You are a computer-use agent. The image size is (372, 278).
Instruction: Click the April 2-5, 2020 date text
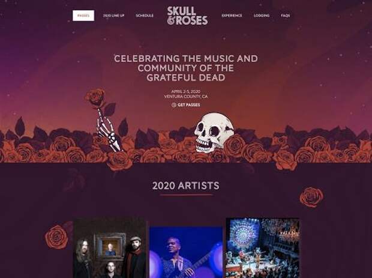pos(186,92)
